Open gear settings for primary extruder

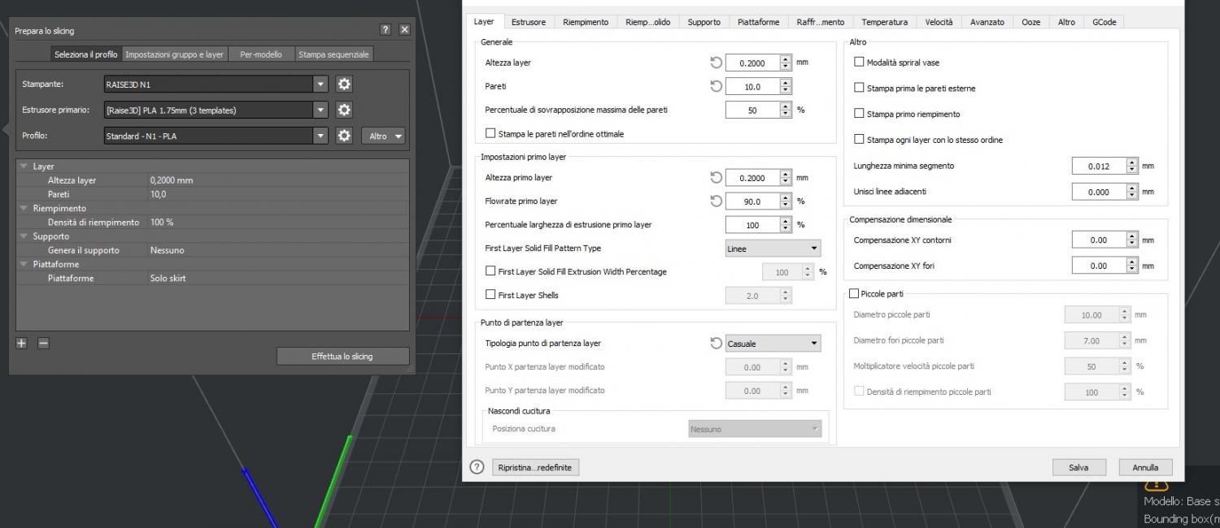[344, 110]
